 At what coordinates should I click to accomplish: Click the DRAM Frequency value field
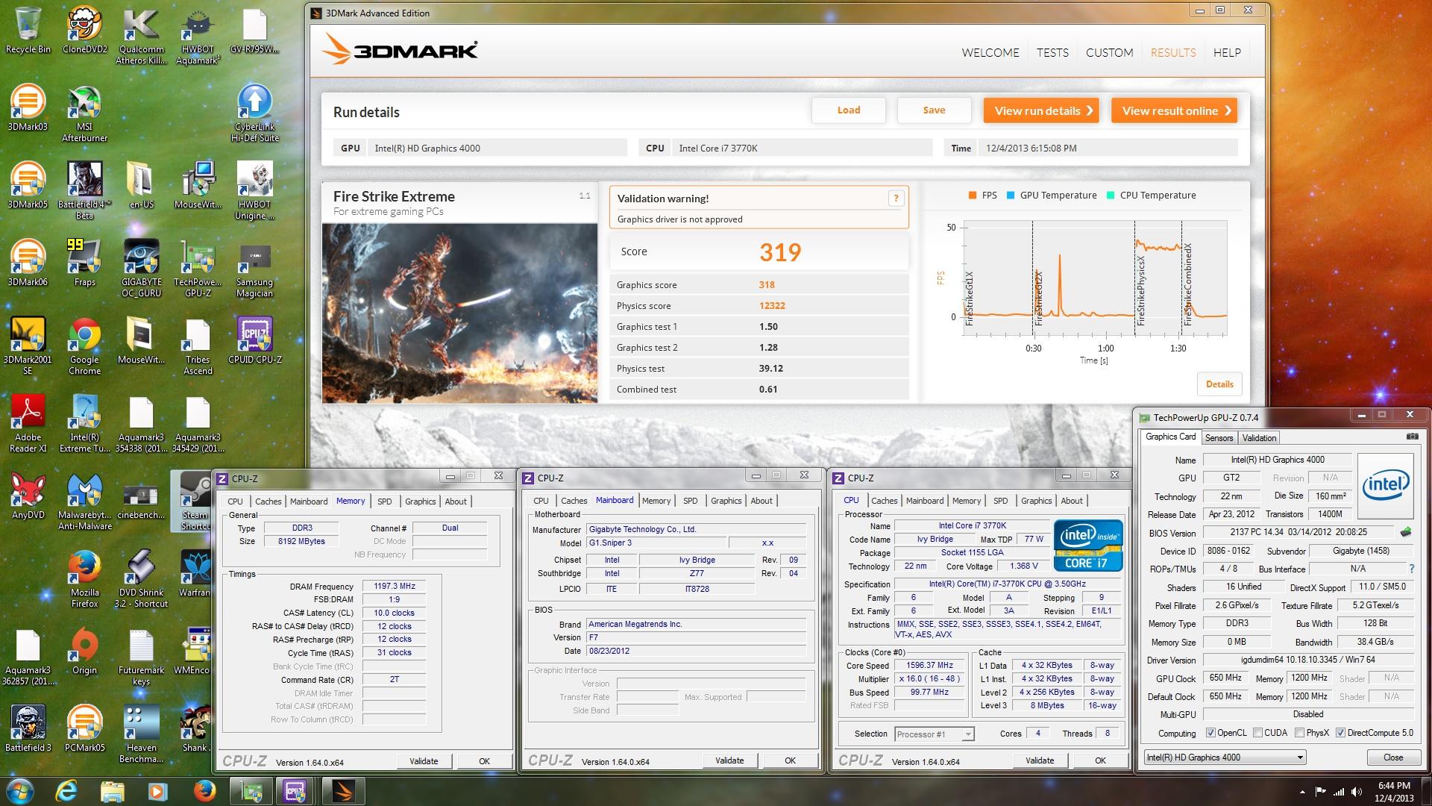tap(394, 587)
